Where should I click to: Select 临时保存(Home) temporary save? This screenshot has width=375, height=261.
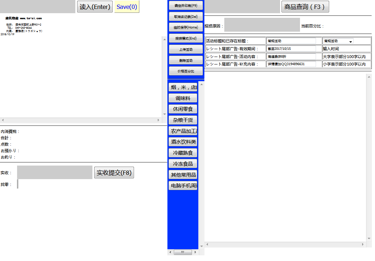(186, 27)
